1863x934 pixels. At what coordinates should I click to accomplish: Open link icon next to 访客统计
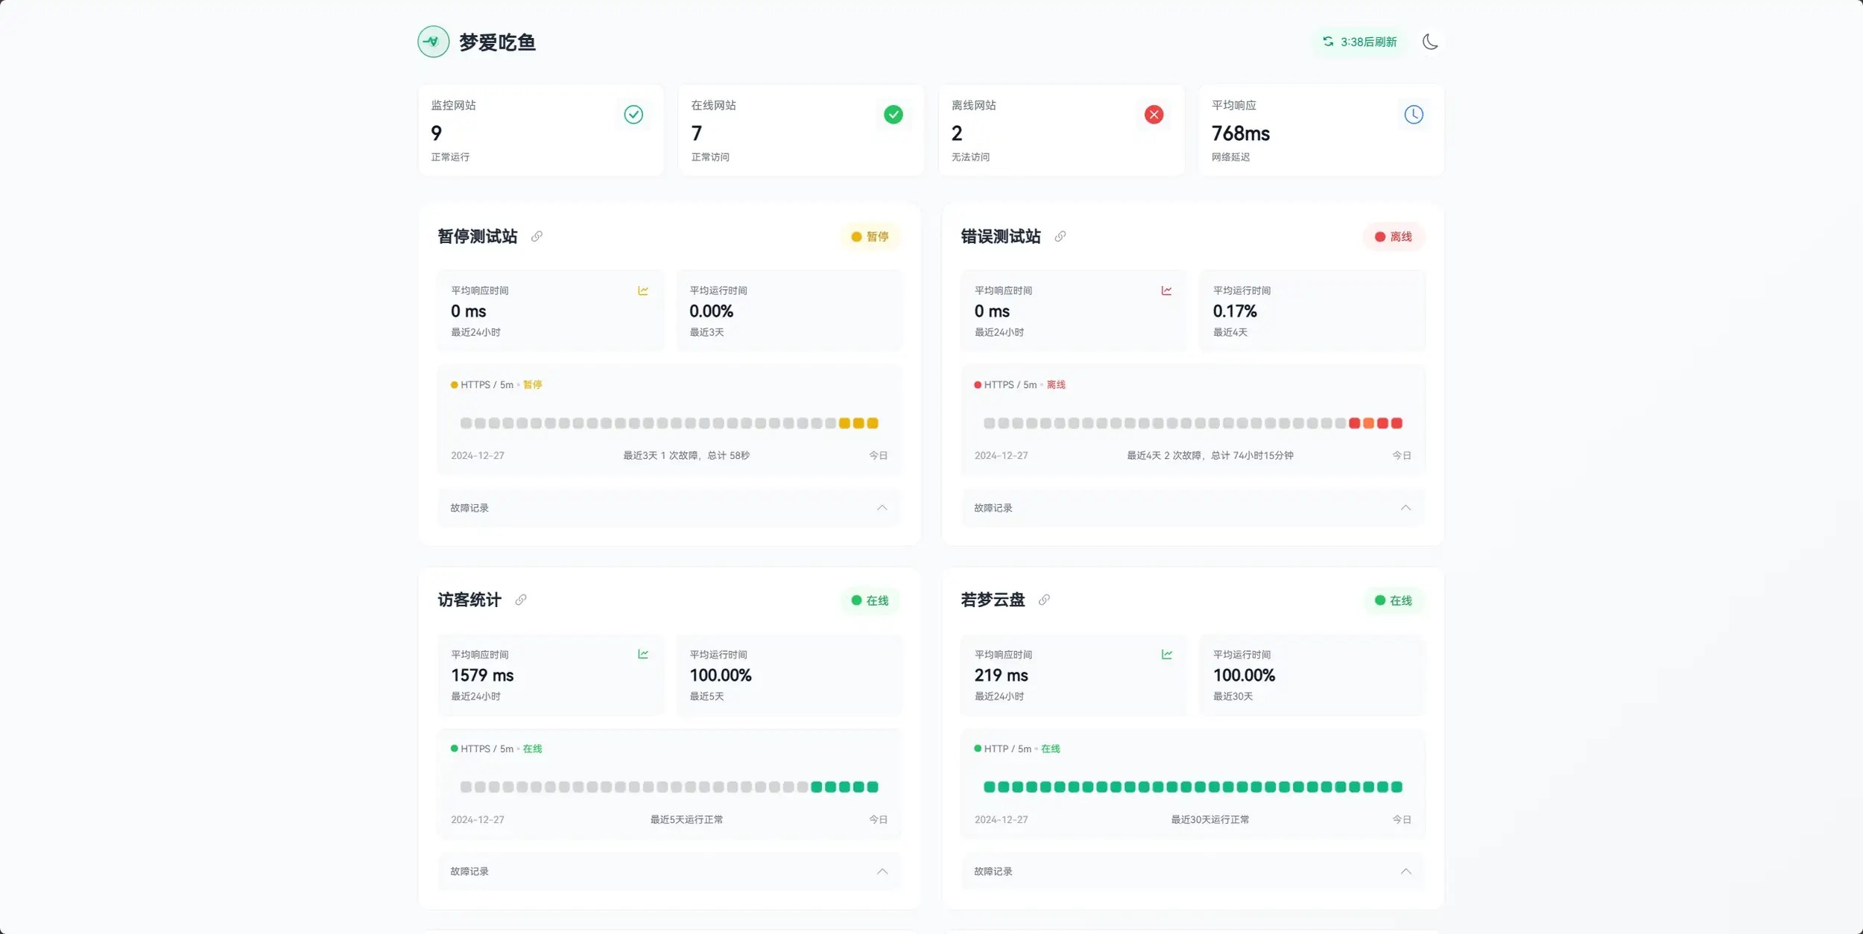(521, 600)
